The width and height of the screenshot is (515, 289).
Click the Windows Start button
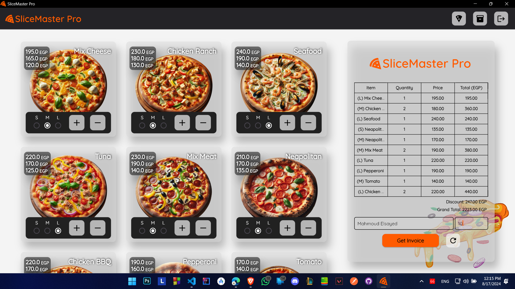click(x=132, y=281)
